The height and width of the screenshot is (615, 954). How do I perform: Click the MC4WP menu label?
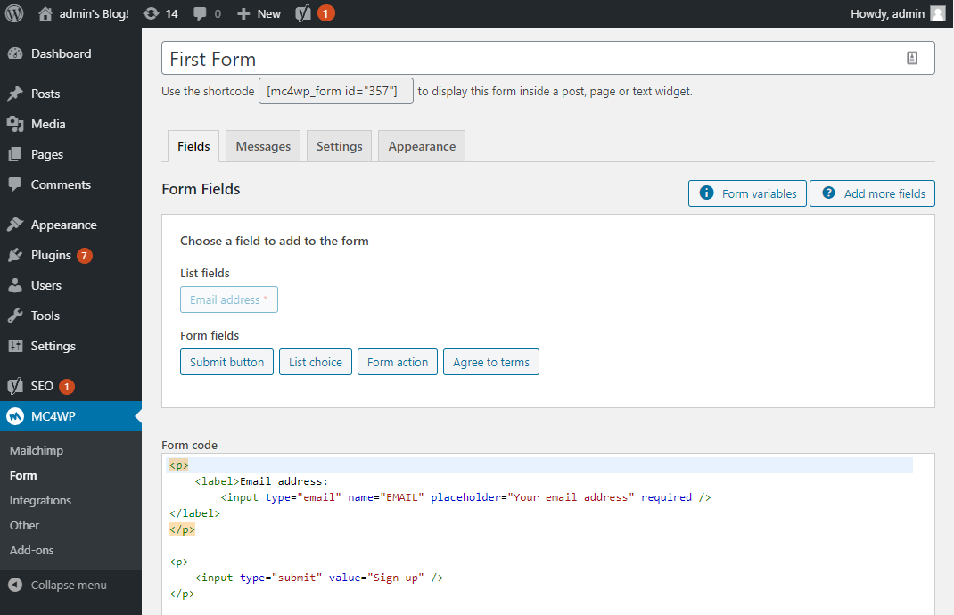[53, 417]
